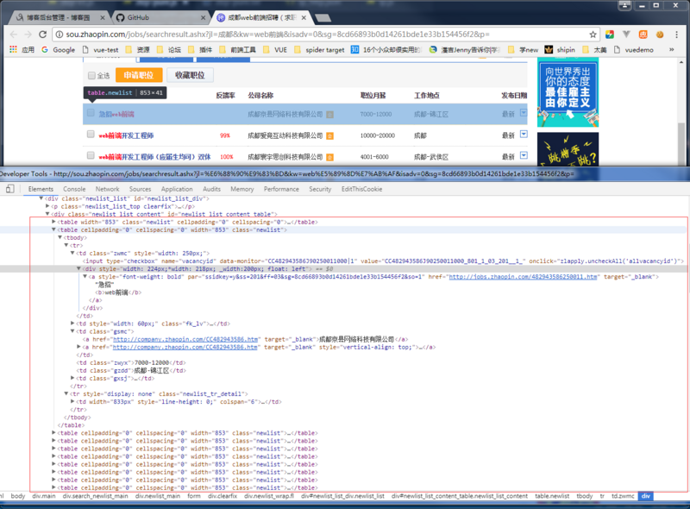Click the browser forward arrow
The width and height of the screenshot is (690, 509).
28,35
